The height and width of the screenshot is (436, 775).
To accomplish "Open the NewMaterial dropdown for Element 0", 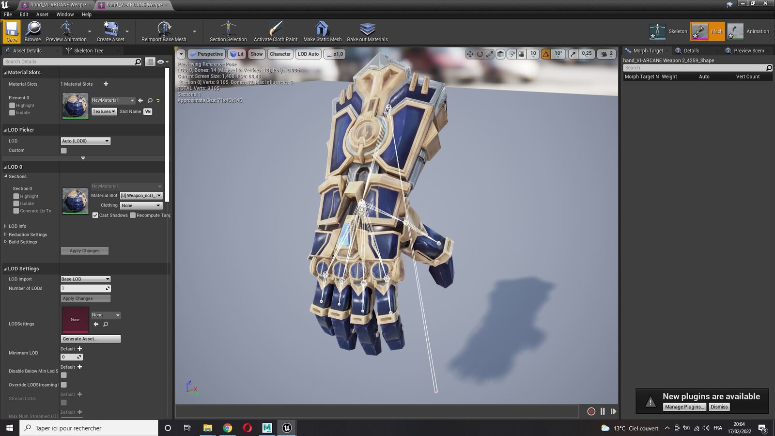I will (x=113, y=100).
